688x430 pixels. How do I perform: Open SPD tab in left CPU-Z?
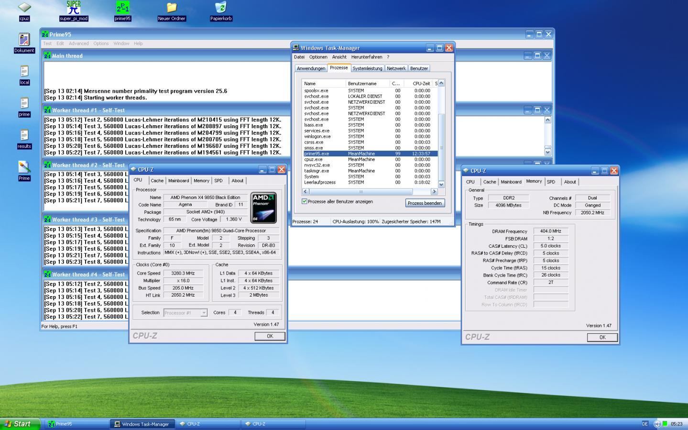pos(218,181)
